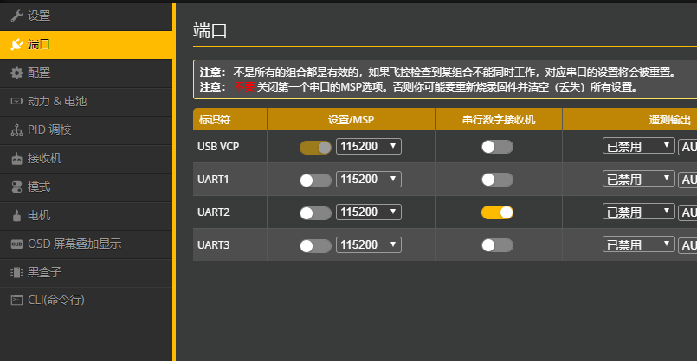
Task: Click the motor icon beside 电机
Action: 16,215
